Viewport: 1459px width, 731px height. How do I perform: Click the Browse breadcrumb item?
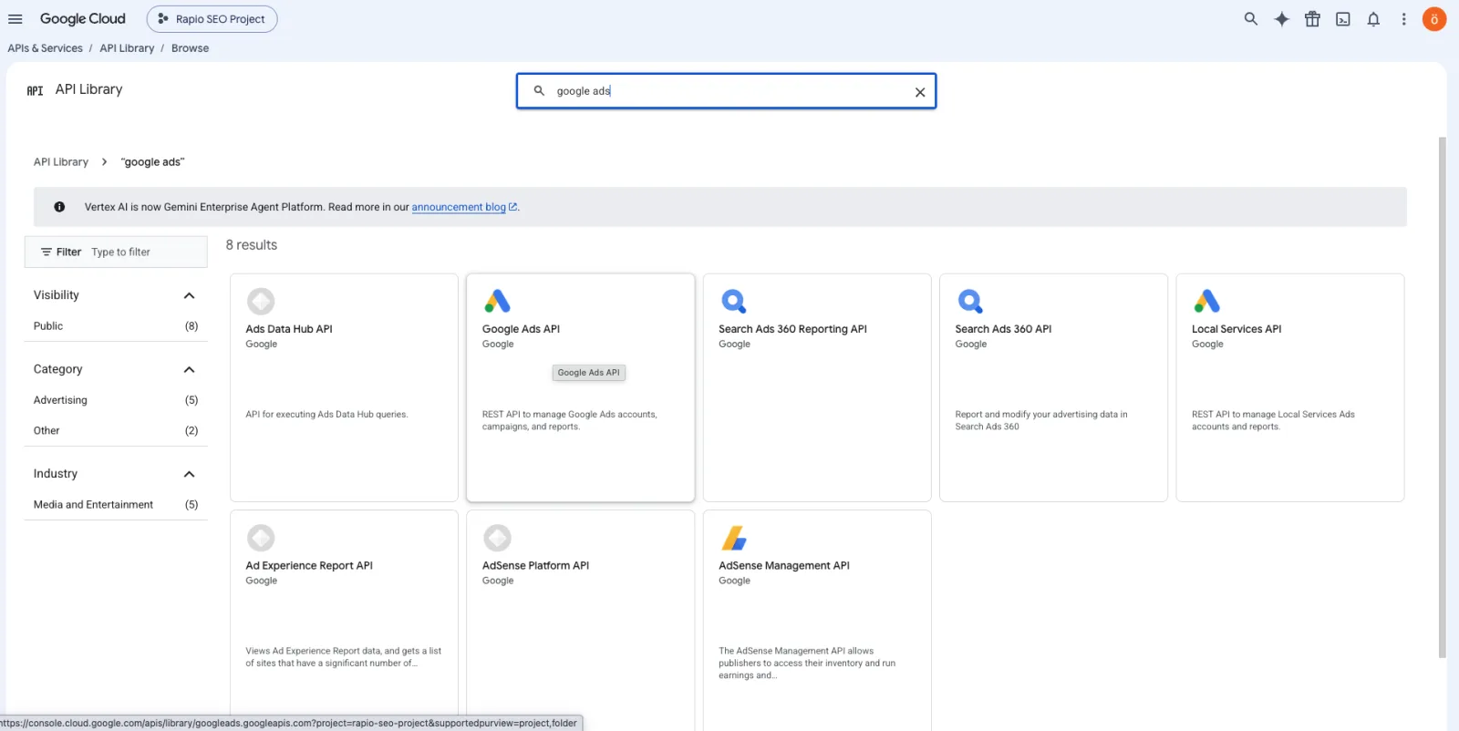(190, 48)
